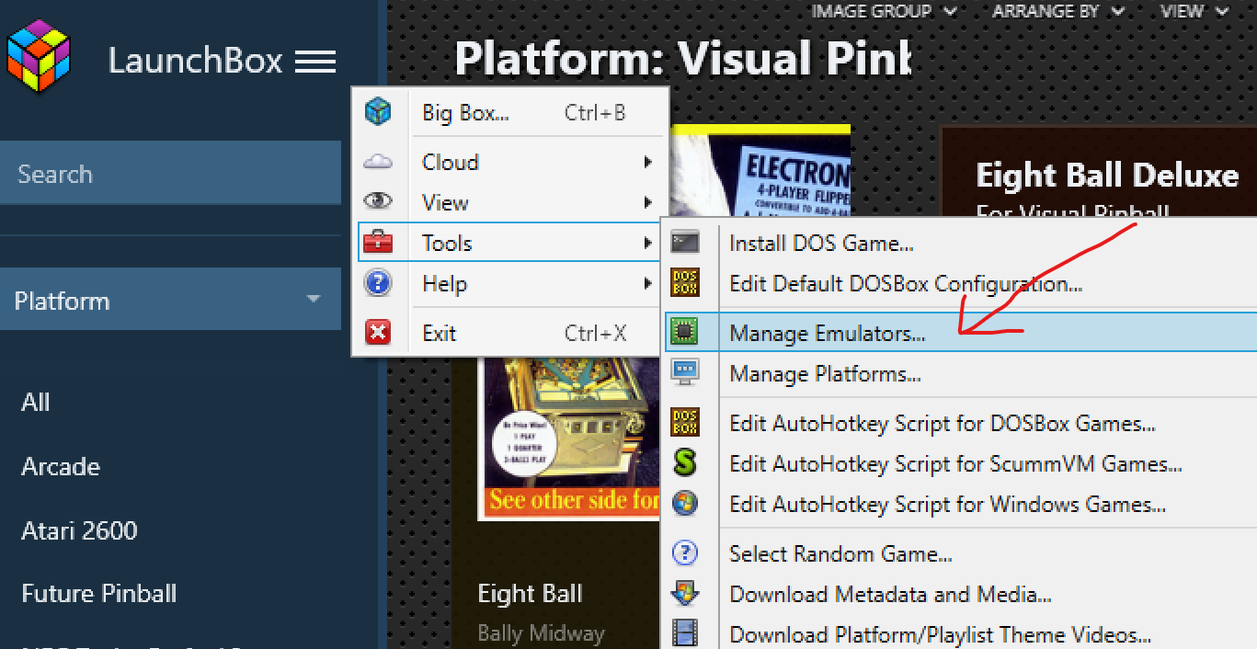Select the Arcade platform

pyautogui.click(x=61, y=466)
